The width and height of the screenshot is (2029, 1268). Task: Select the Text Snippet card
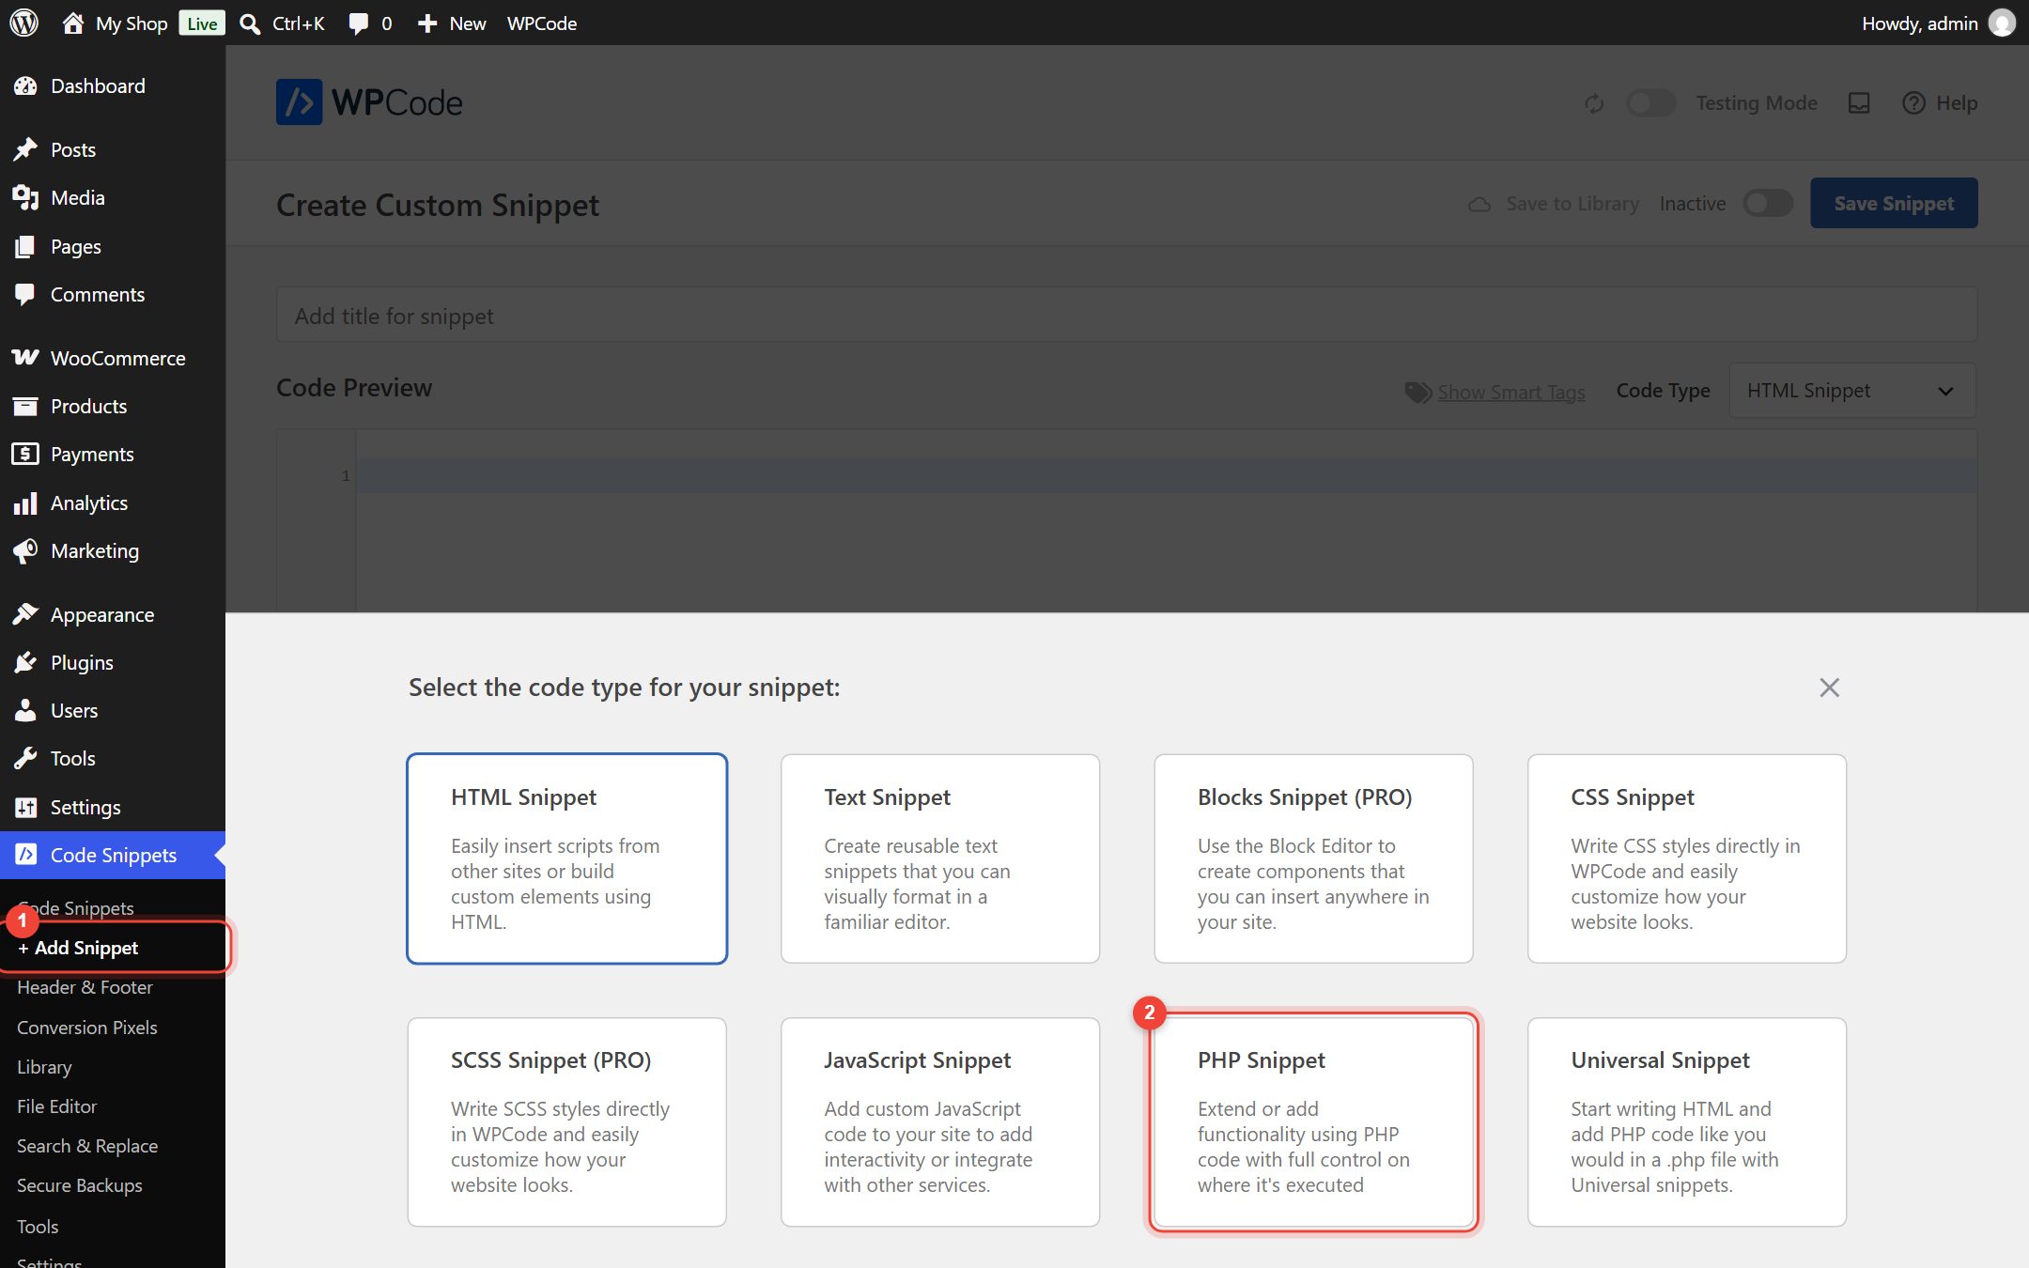(940, 858)
